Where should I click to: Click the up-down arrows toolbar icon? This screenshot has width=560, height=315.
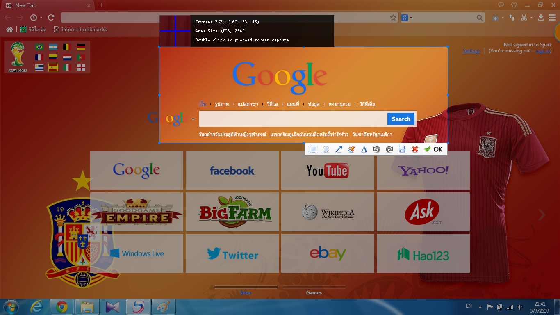(512, 18)
